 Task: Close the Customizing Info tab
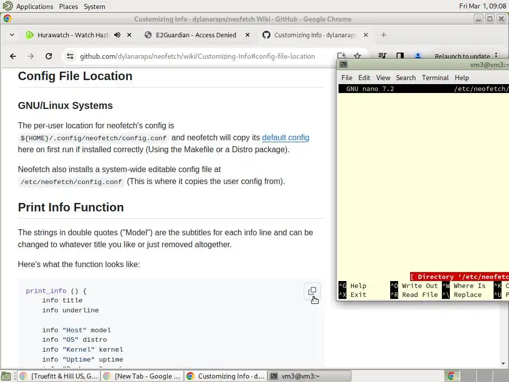click(x=366, y=35)
